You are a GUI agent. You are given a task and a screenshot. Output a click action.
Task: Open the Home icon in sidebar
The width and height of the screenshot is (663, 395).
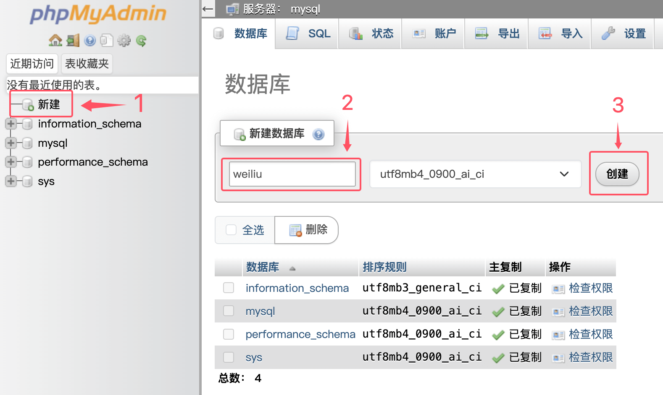point(55,40)
